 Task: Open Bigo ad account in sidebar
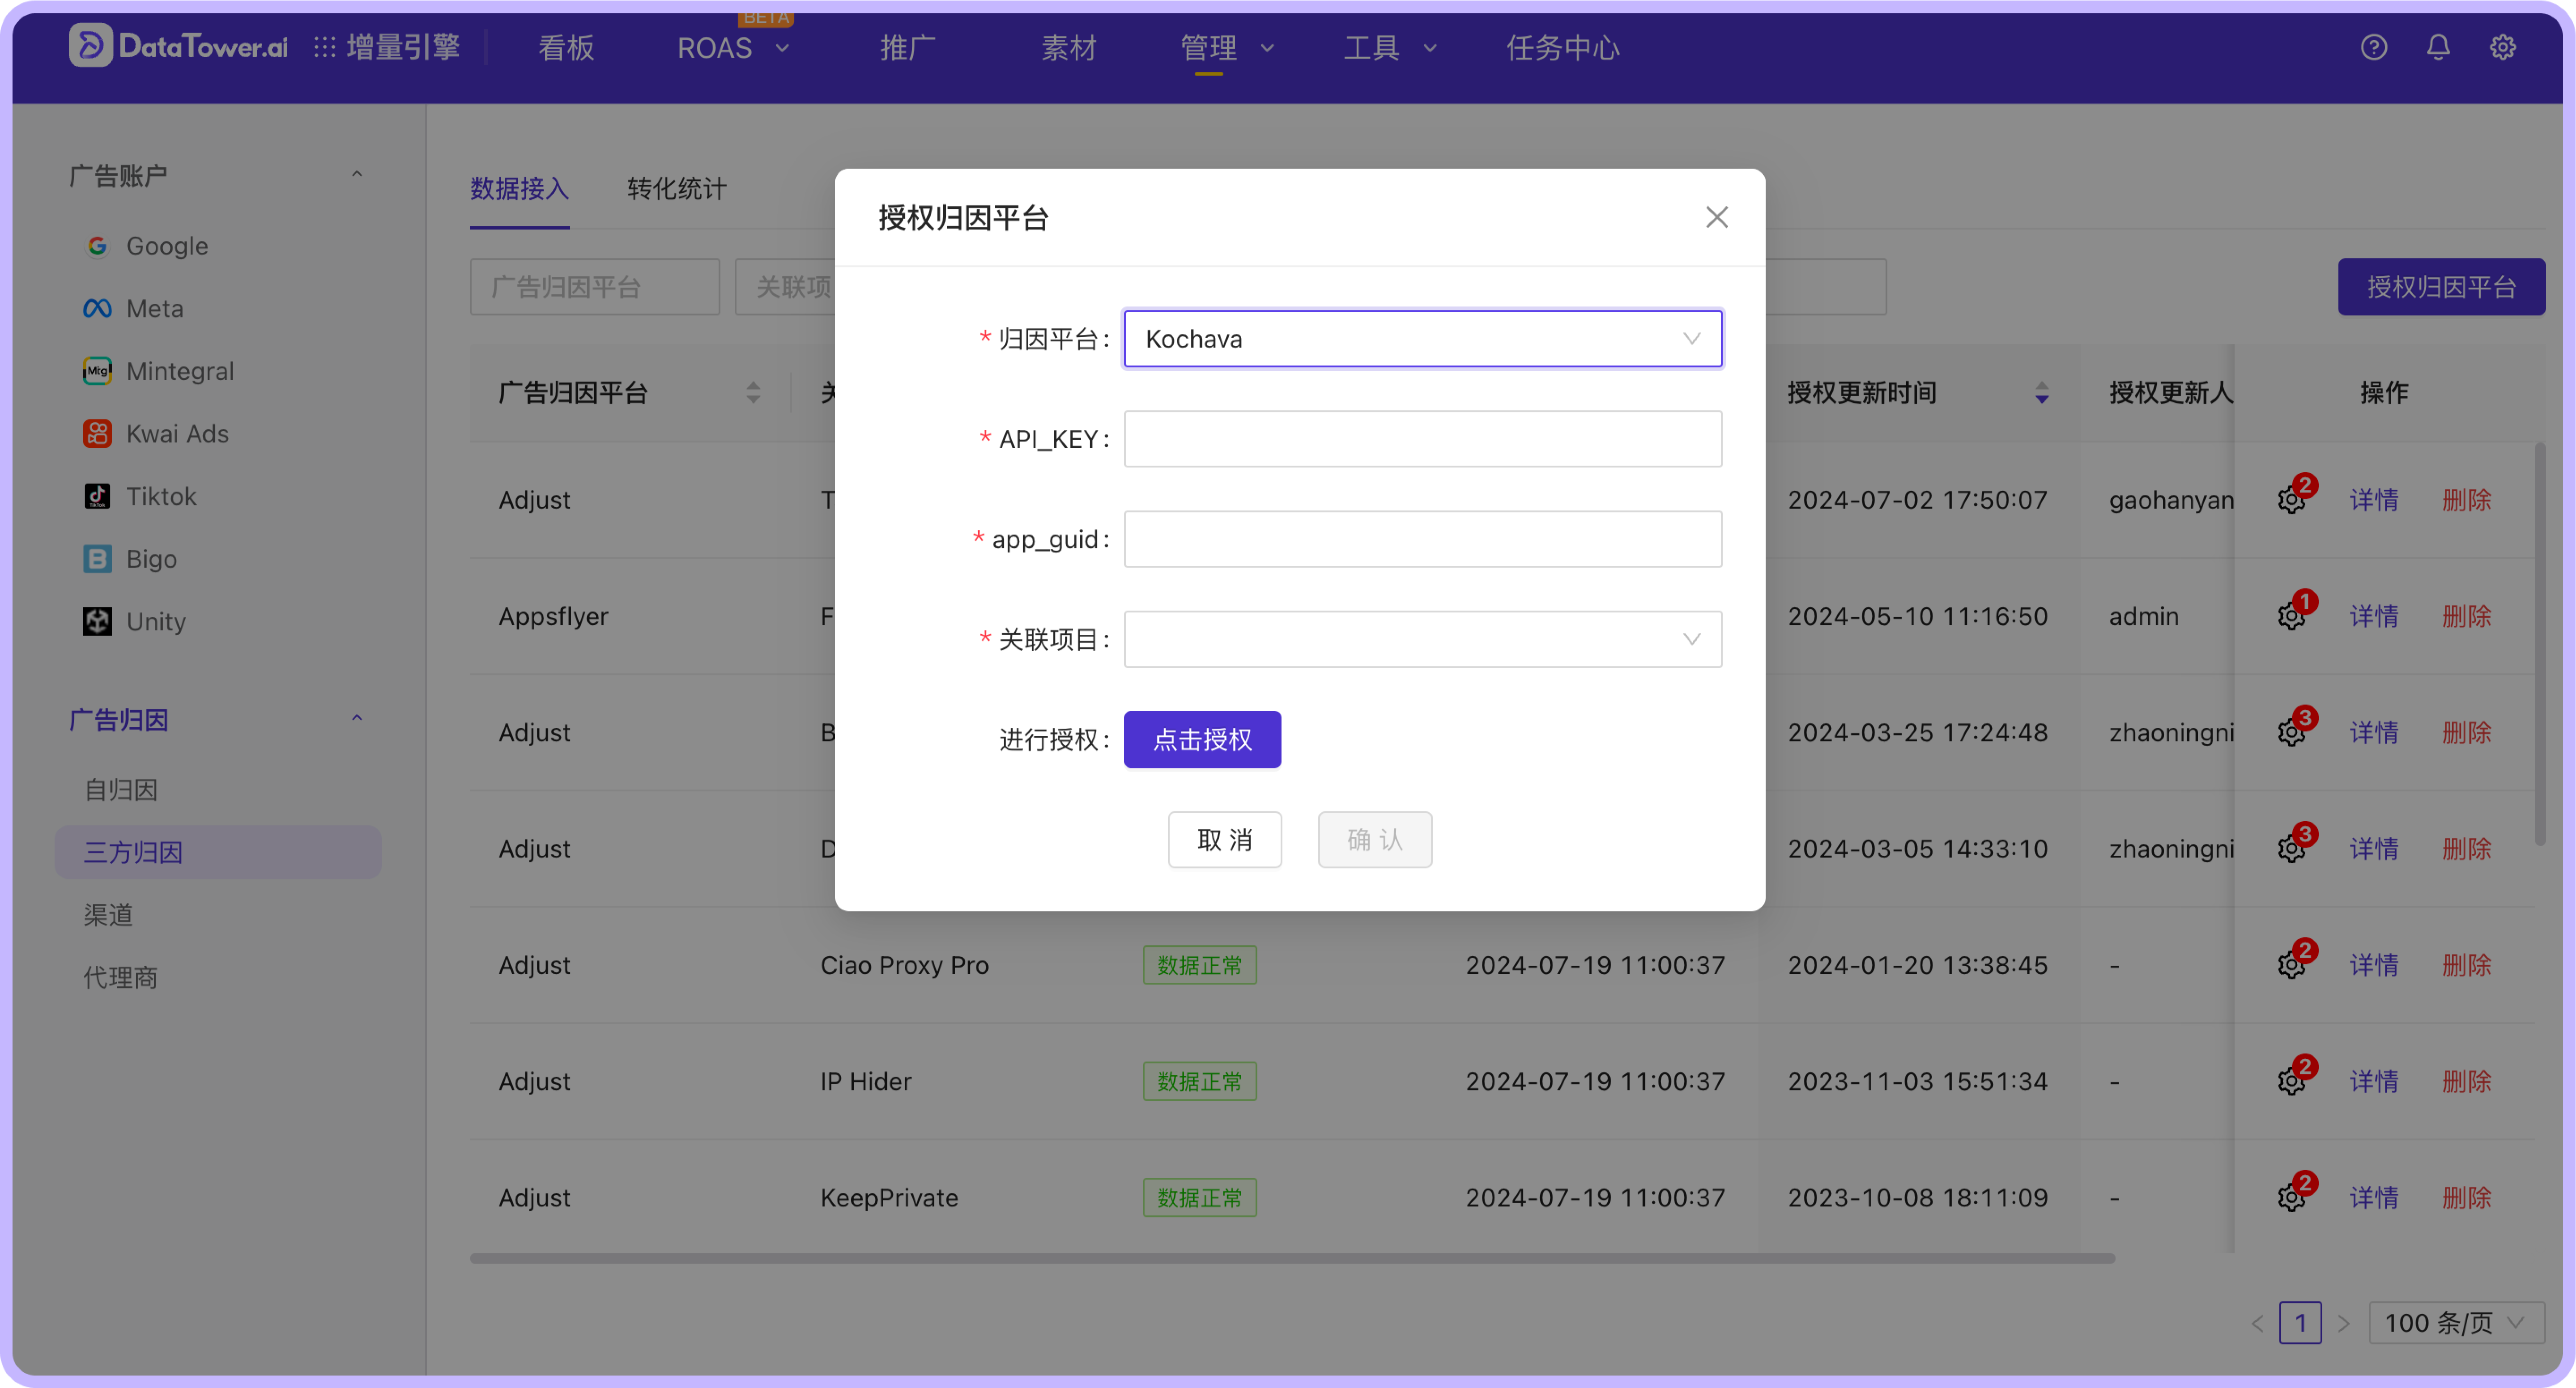click(x=130, y=559)
